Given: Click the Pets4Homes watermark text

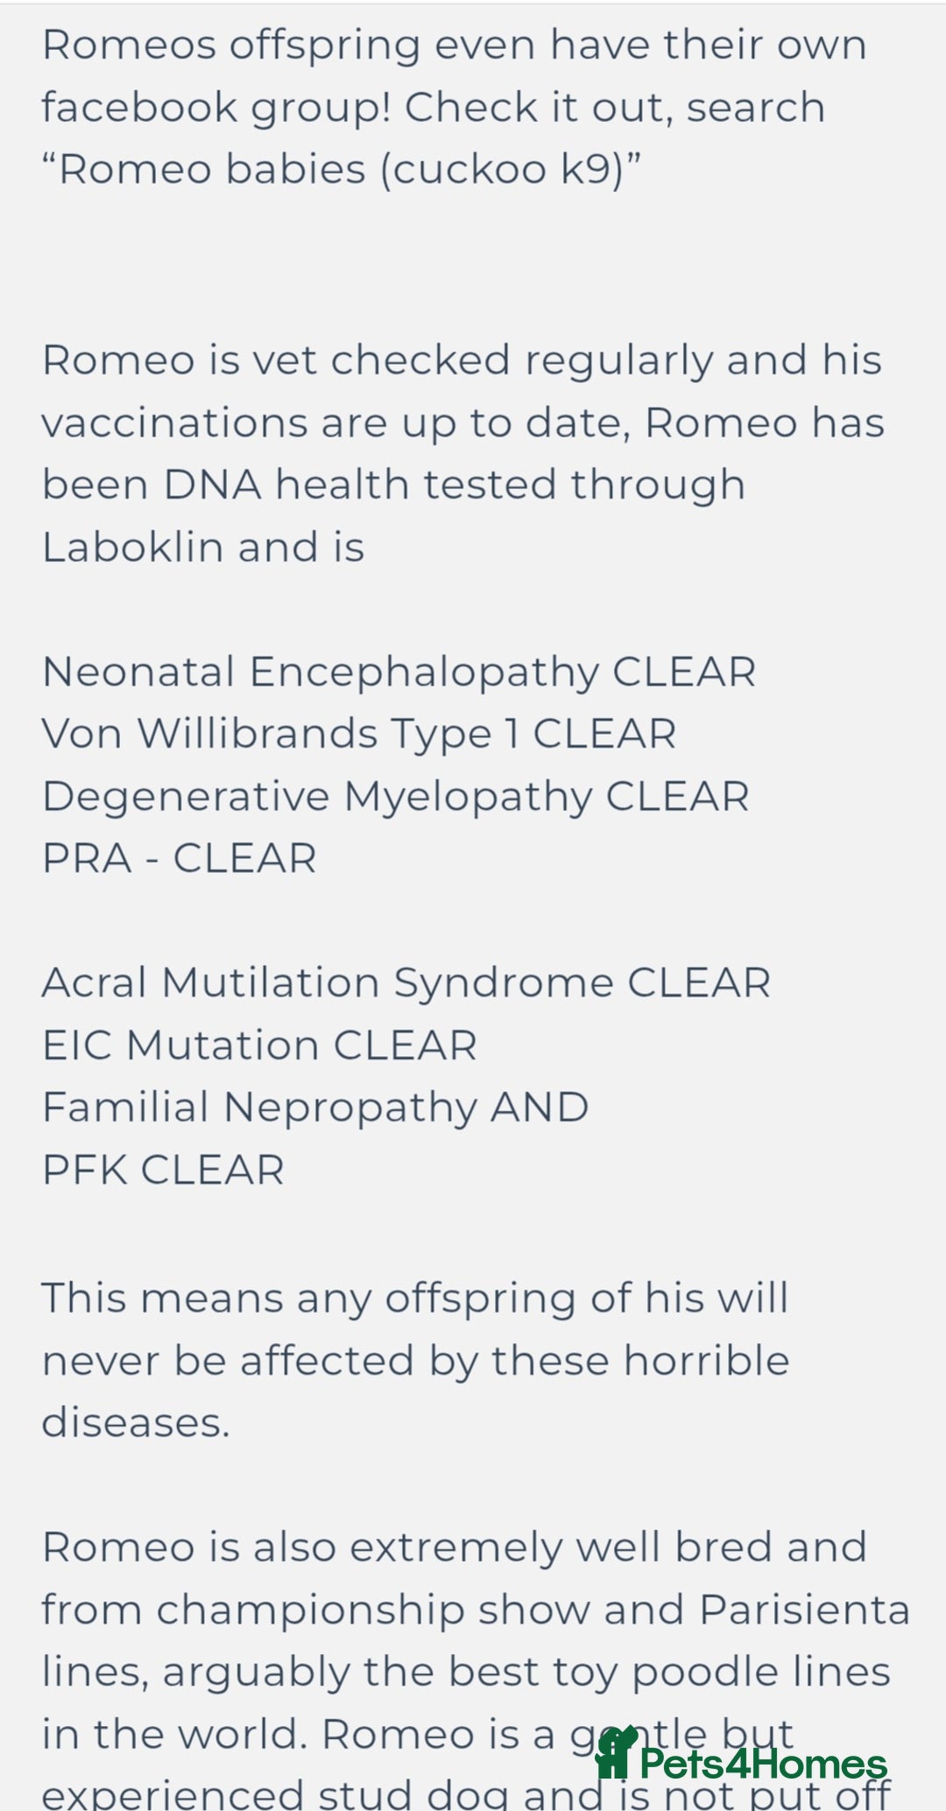Looking at the screenshot, I should [762, 1764].
